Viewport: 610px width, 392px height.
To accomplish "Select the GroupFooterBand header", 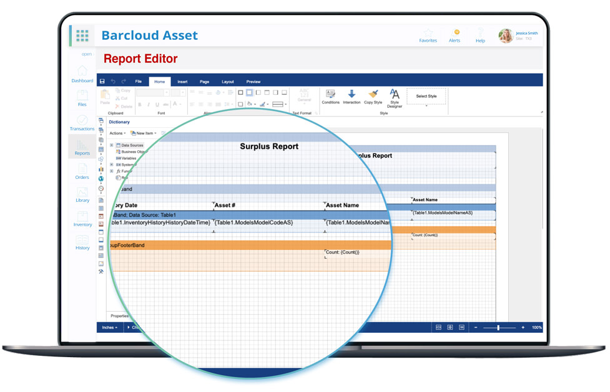I will [249, 245].
